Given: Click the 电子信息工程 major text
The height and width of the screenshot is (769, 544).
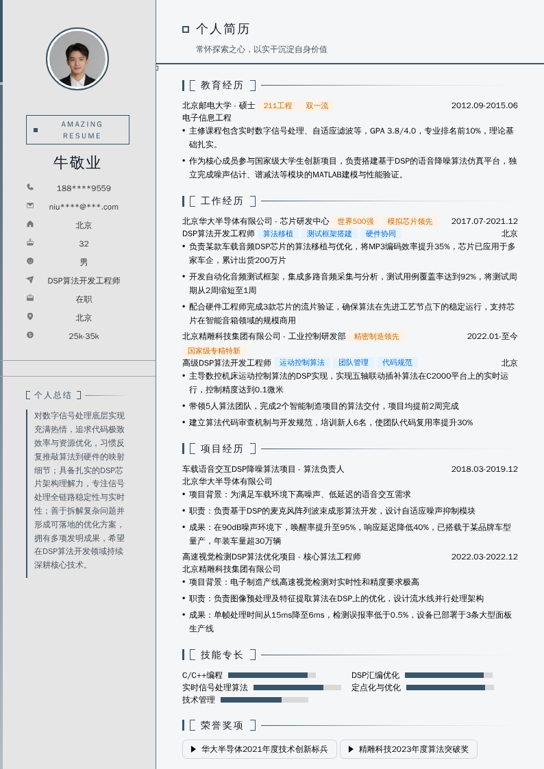Looking at the screenshot, I should pos(206,118).
